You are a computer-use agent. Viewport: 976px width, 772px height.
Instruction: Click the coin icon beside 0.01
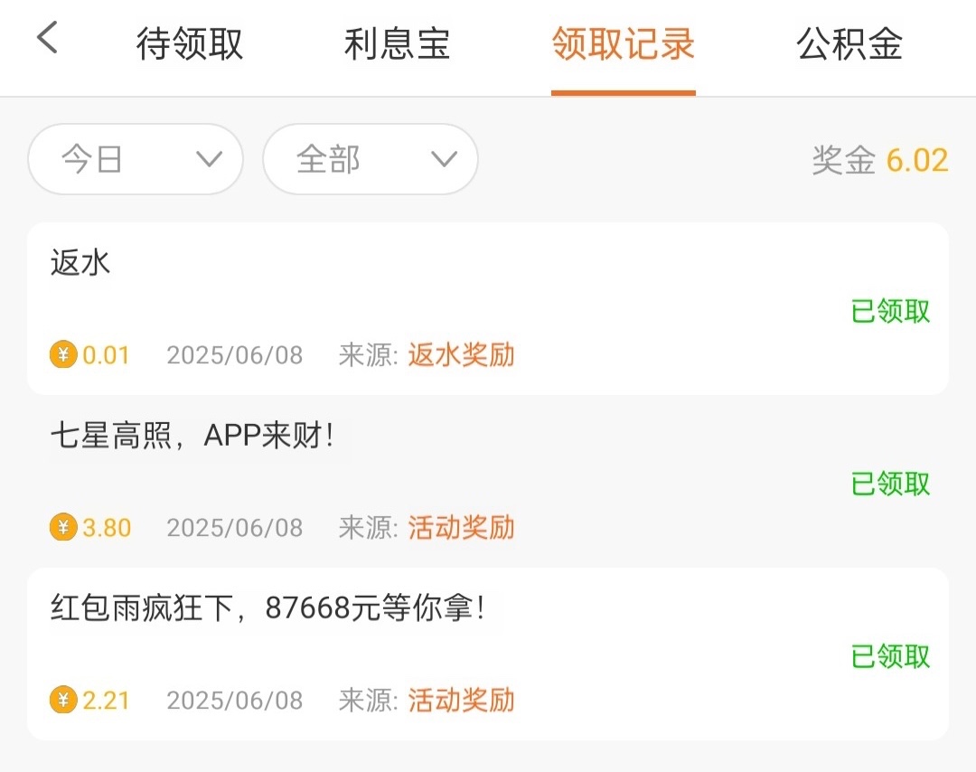(x=63, y=354)
